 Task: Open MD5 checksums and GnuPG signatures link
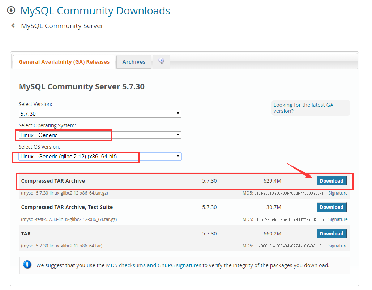tap(154, 265)
